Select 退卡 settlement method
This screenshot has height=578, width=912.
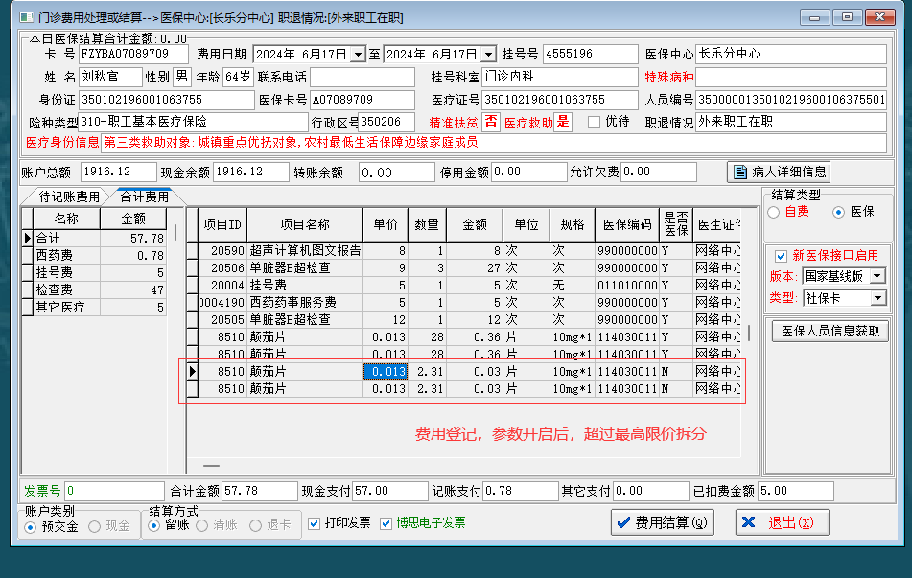click(x=255, y=525)
